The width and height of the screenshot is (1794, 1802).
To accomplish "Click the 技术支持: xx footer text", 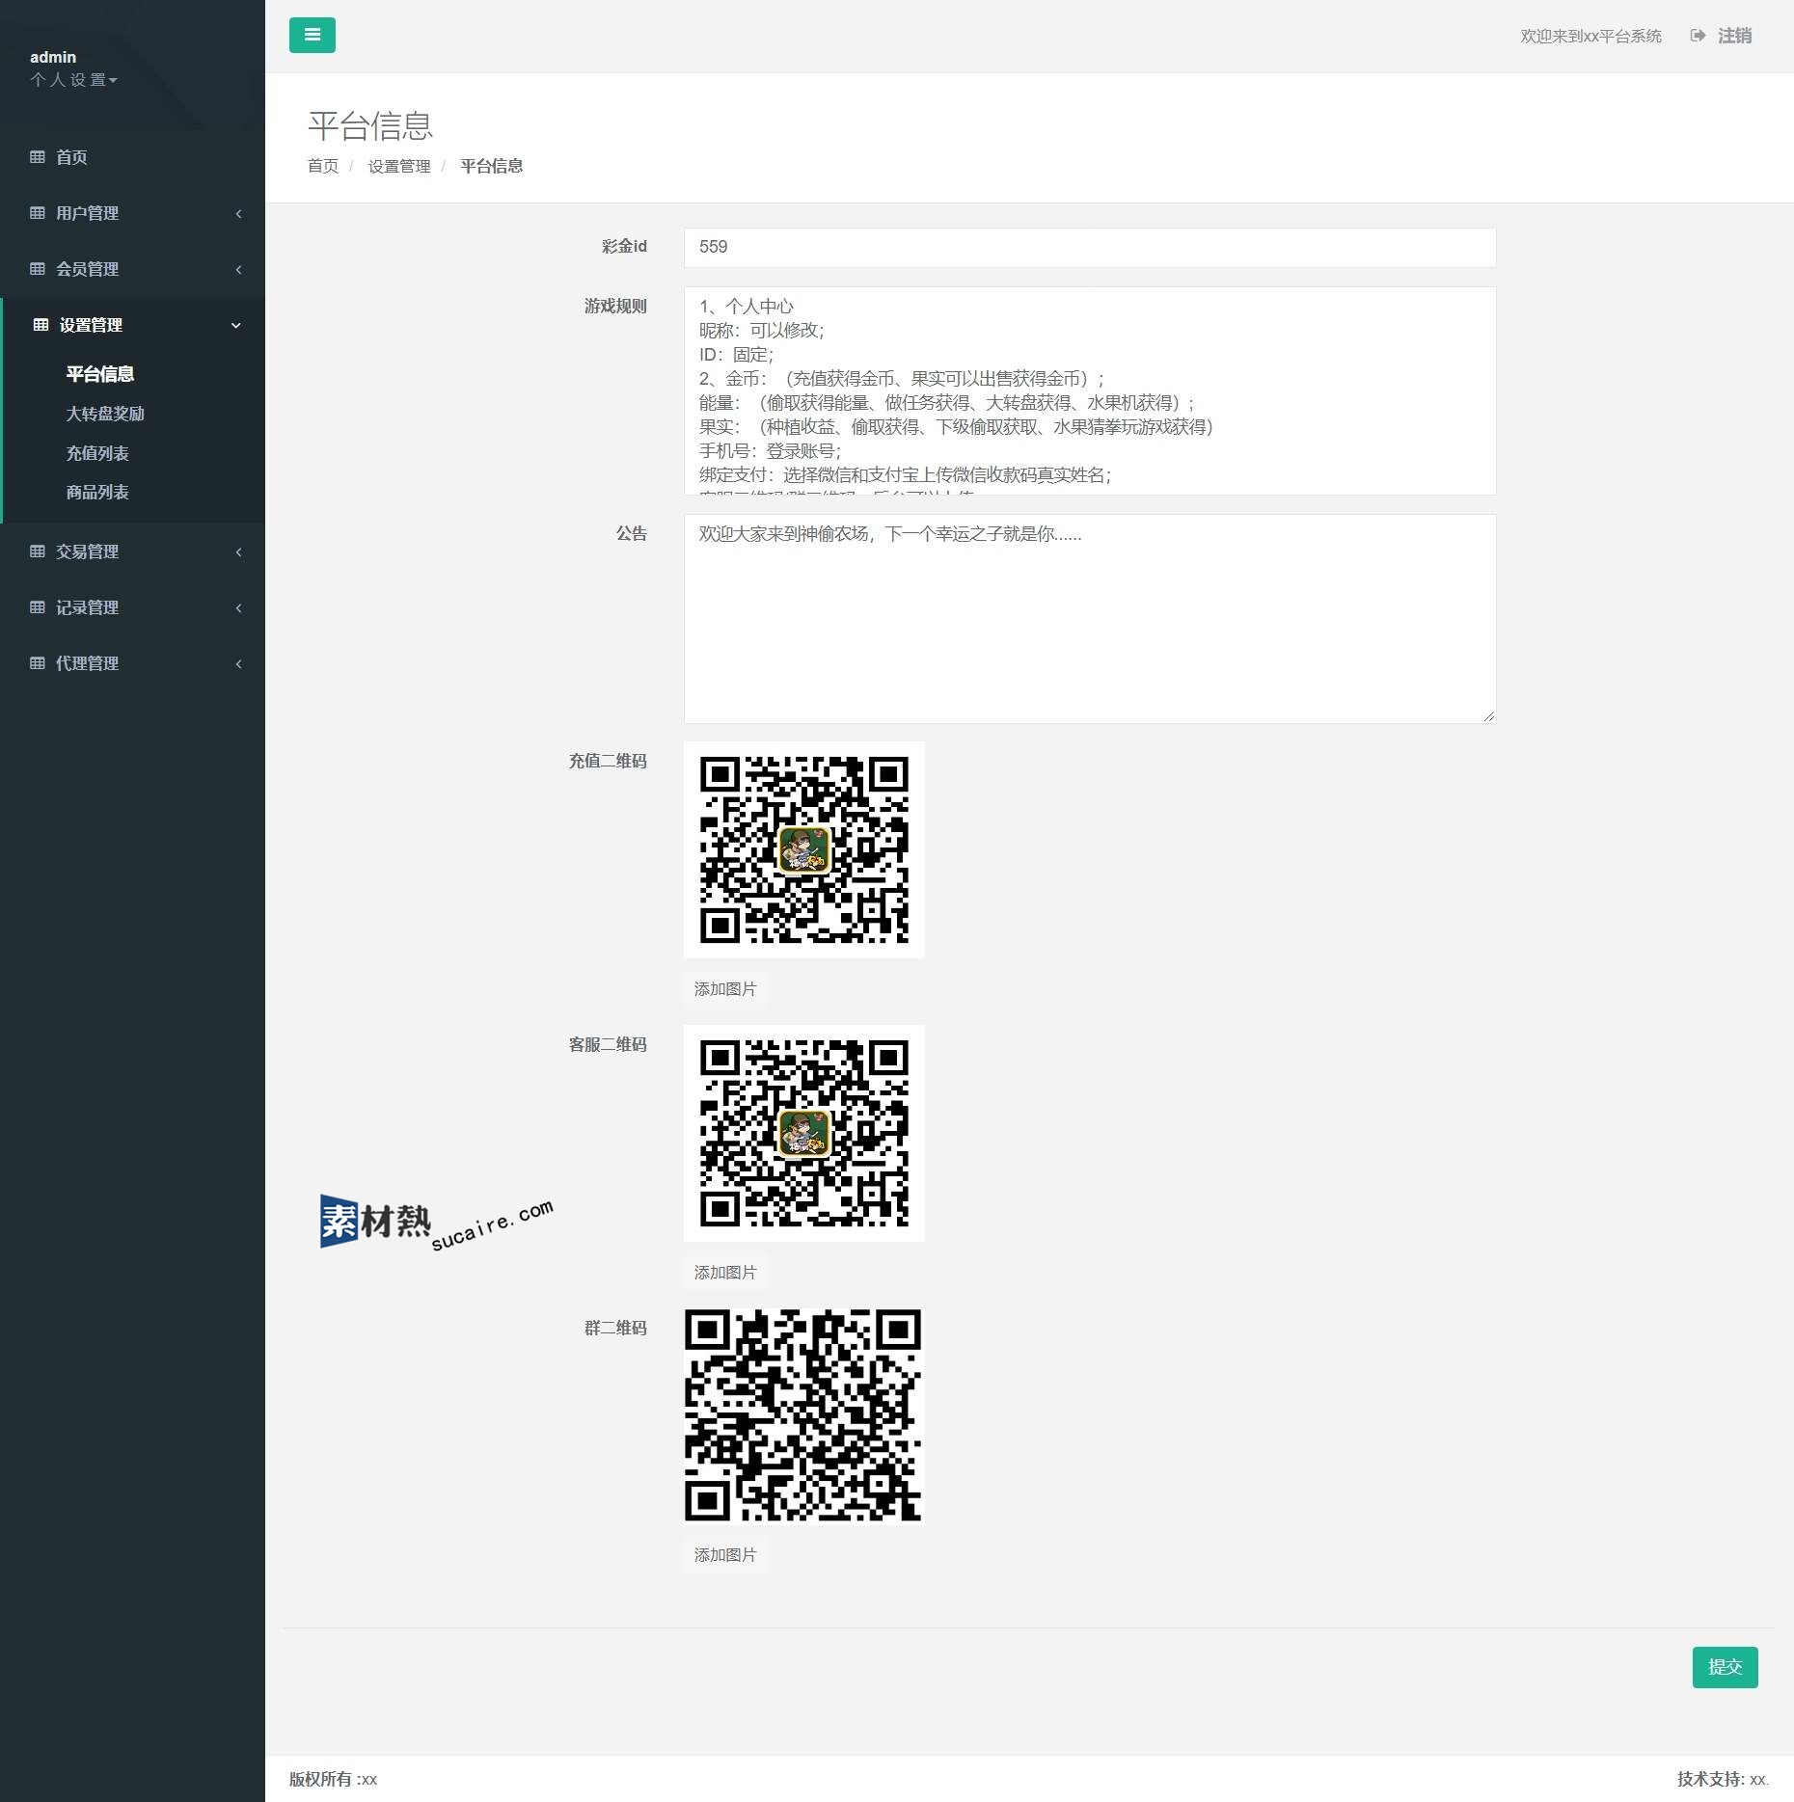I will pos(1723,1779).
